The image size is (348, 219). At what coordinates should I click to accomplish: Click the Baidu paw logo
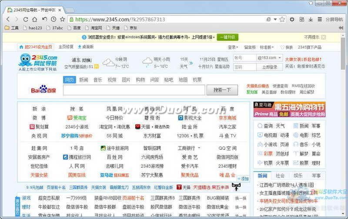coord(43,89)
